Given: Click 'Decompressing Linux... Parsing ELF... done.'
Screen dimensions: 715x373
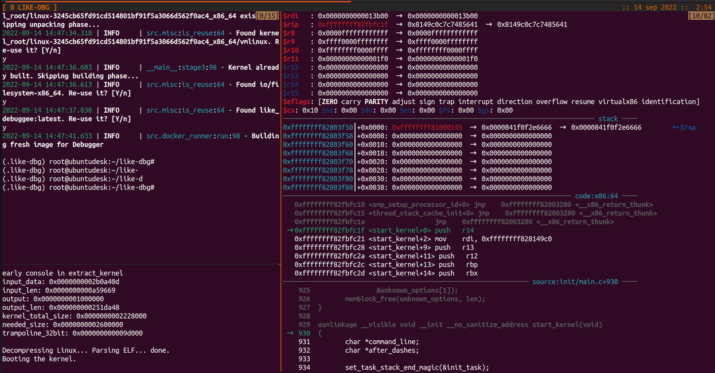Looking at the screenshot, I should point(86,351).
